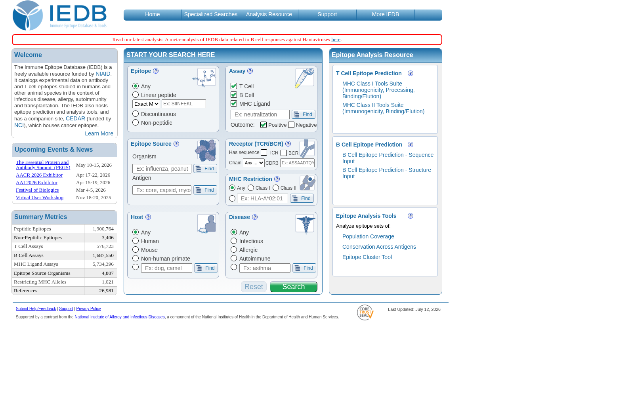Select Infectious disease radio button
This screenshot has height=396, width=634.
234,241
